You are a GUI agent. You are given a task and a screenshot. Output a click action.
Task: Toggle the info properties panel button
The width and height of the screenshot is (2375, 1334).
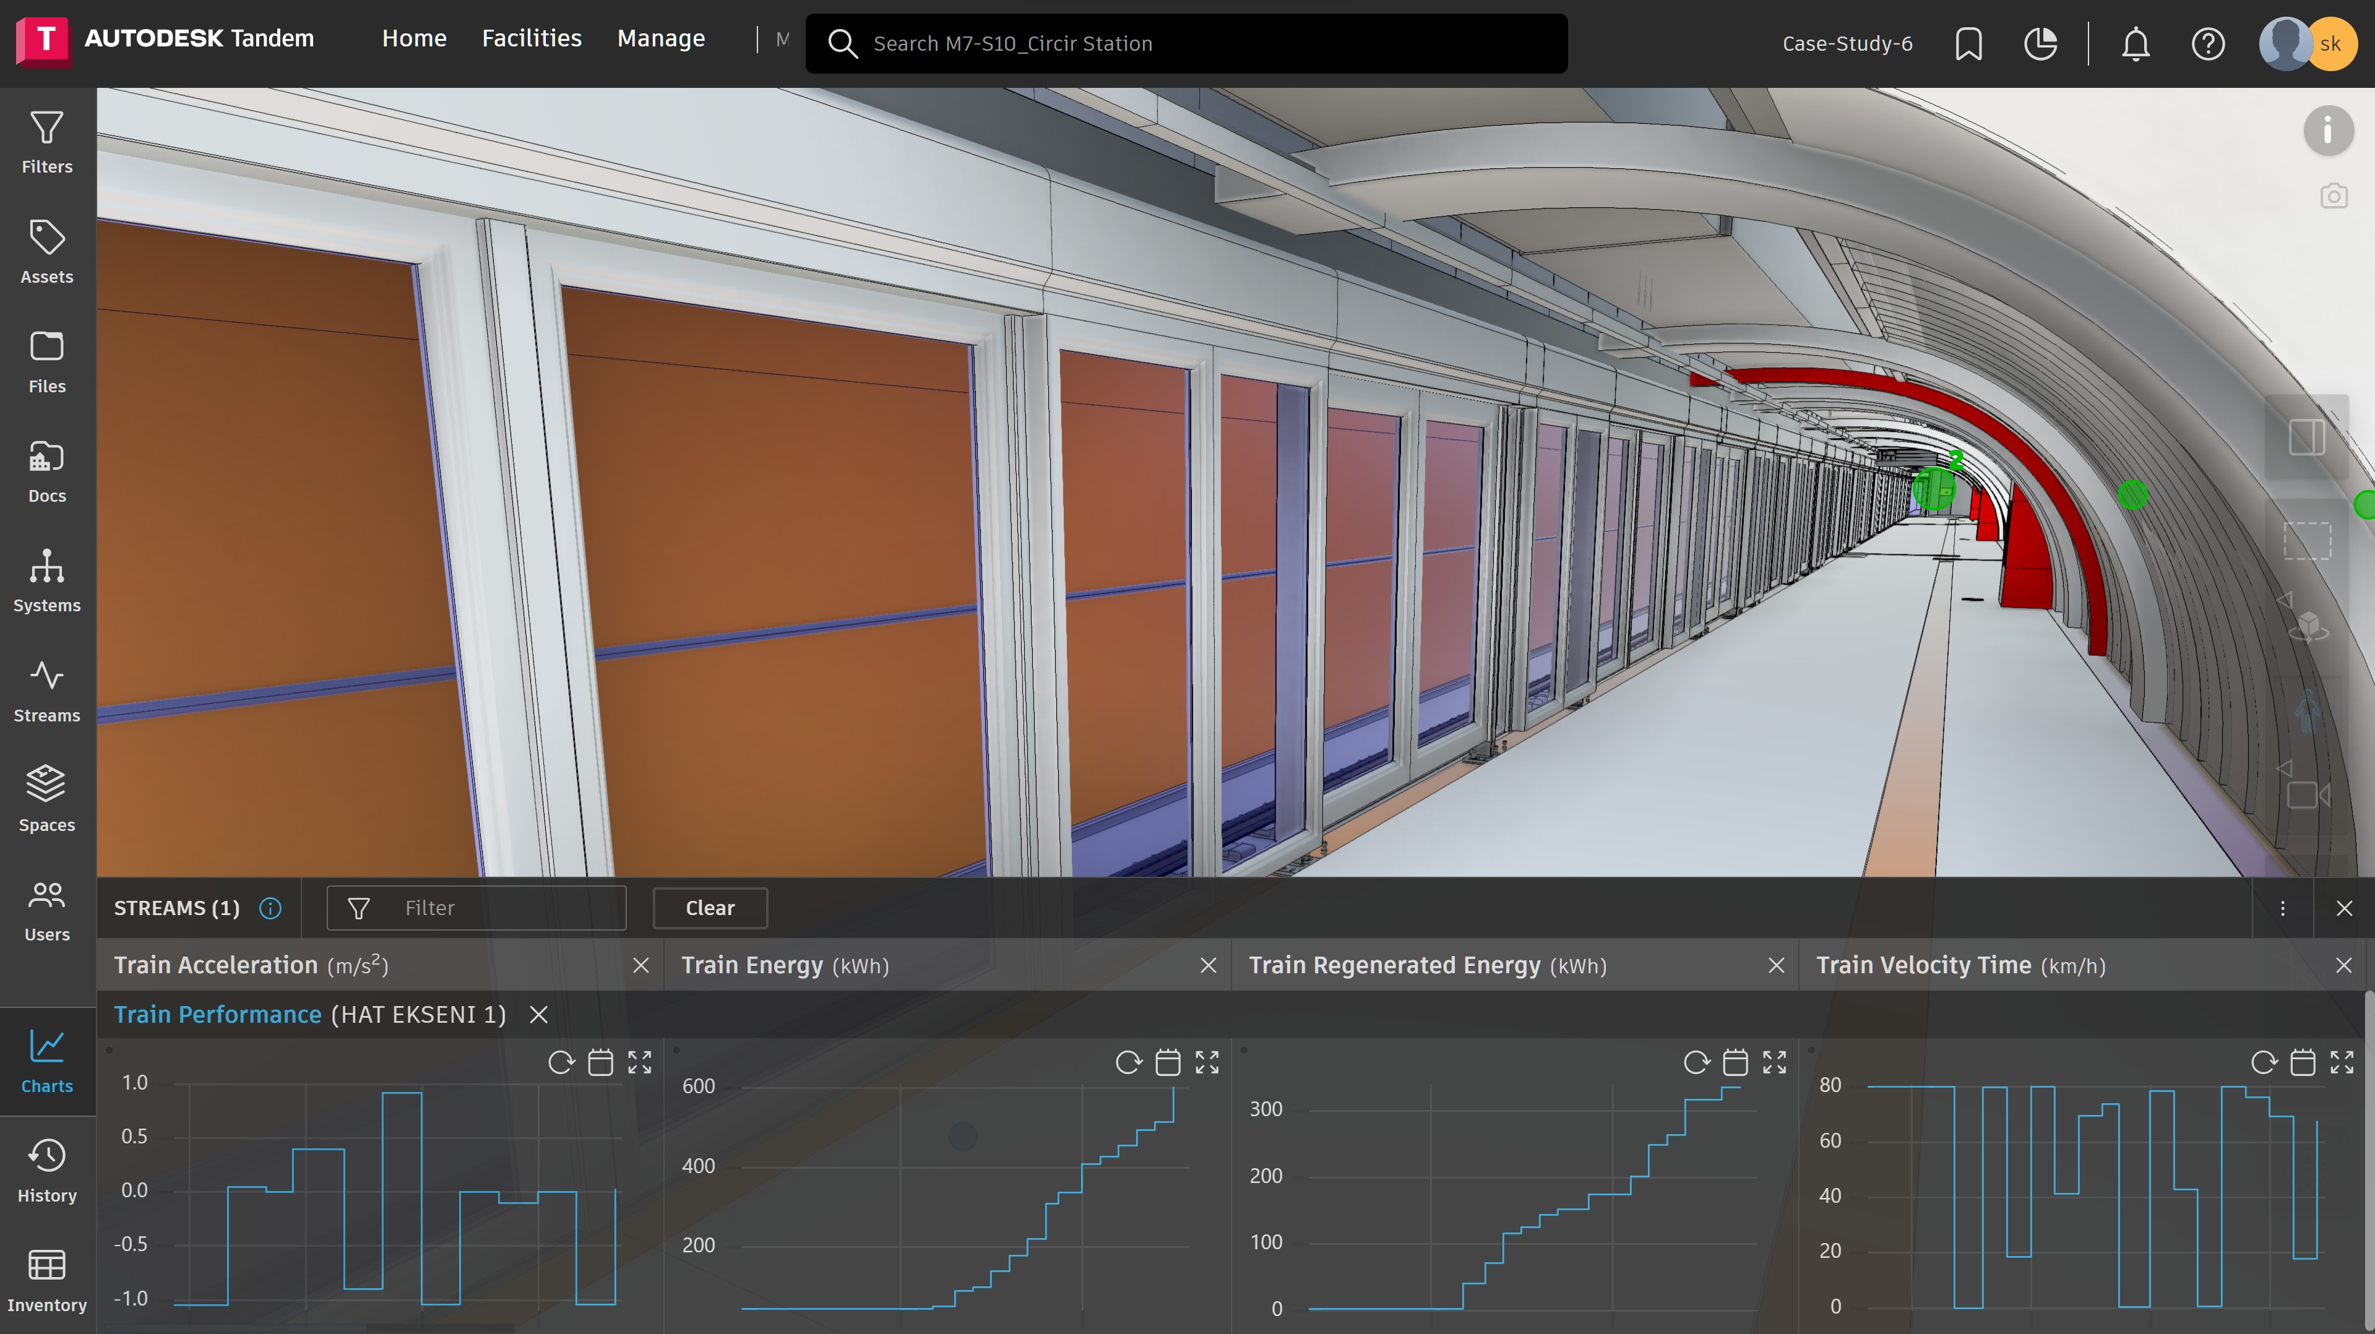point(2328,131)
